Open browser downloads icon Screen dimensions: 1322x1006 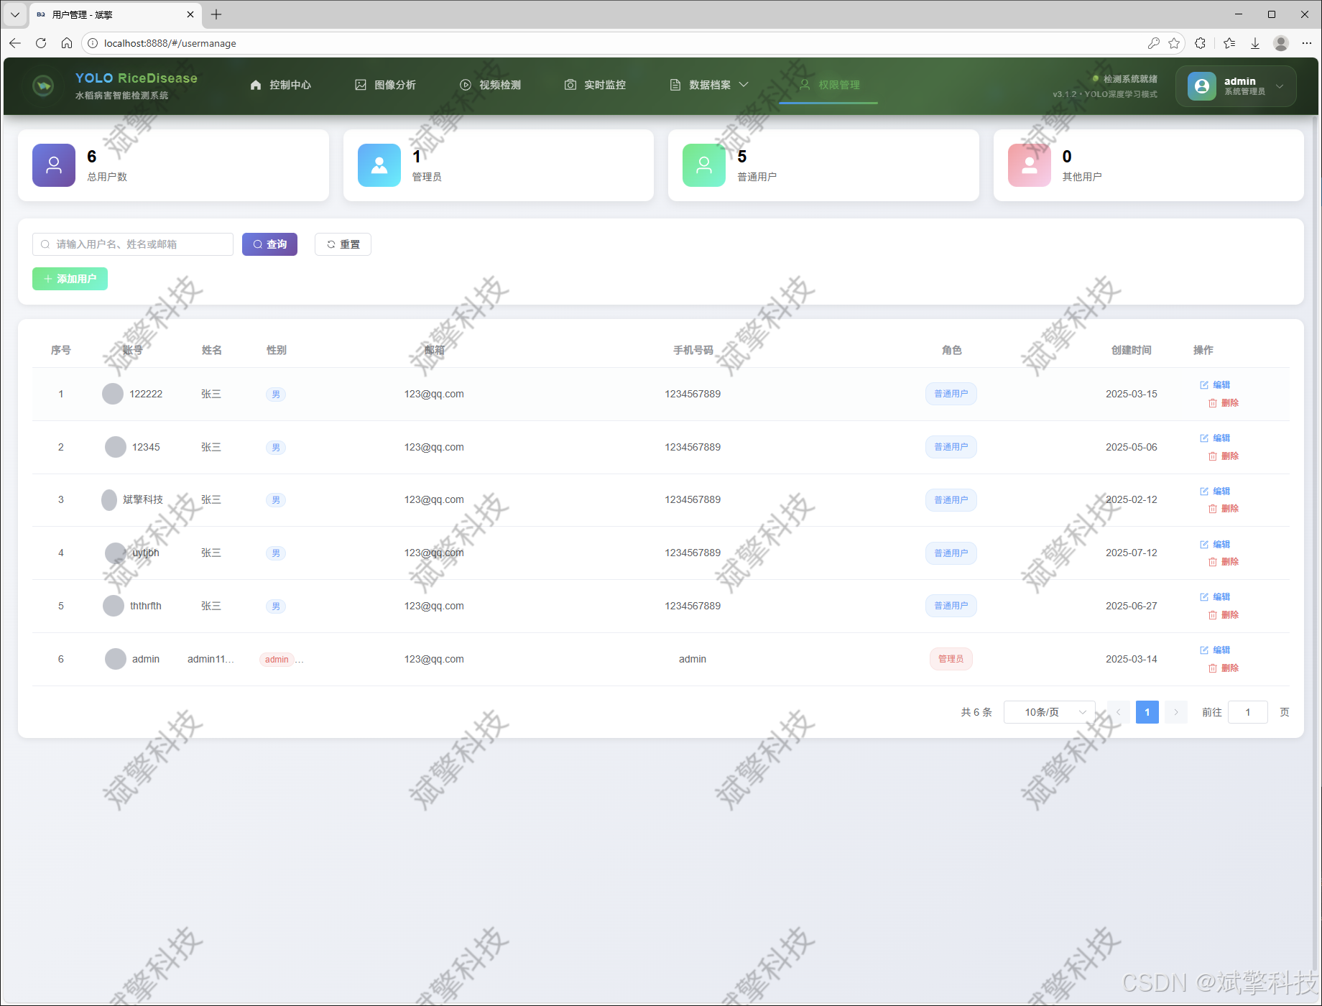(x=1255, y=43)
